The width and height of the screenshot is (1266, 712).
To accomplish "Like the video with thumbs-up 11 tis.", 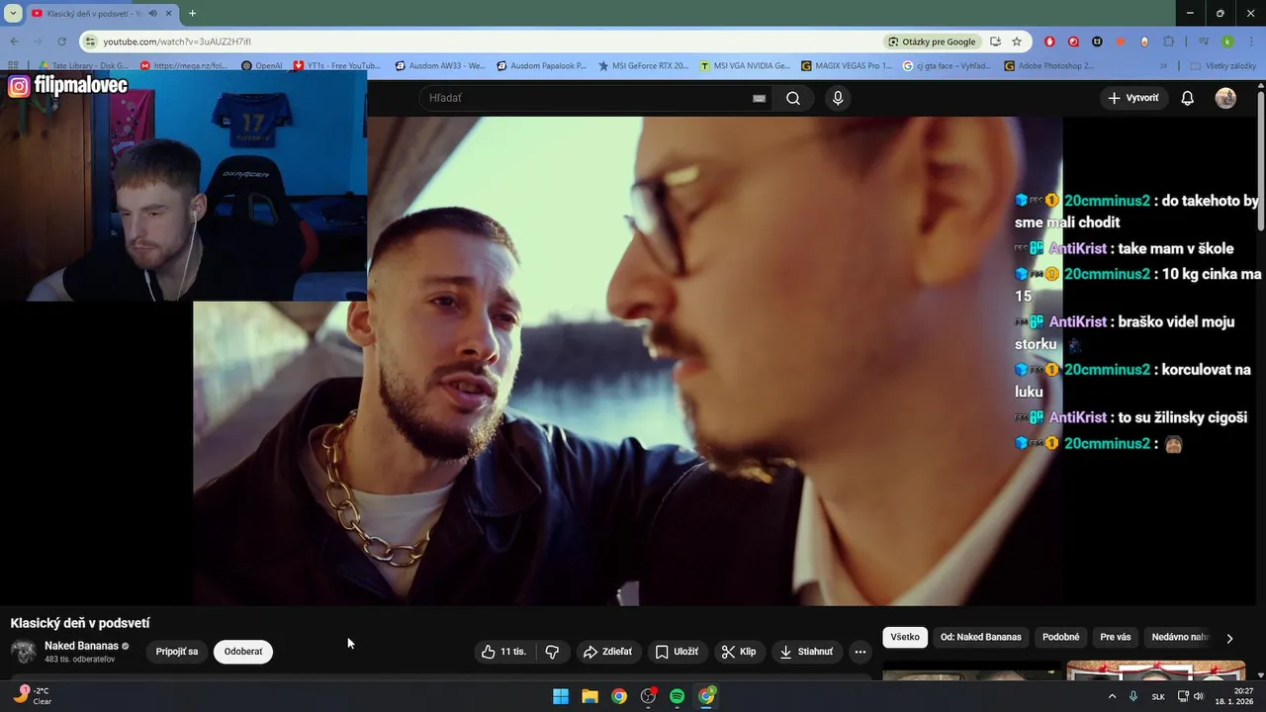I will point(504,652).
